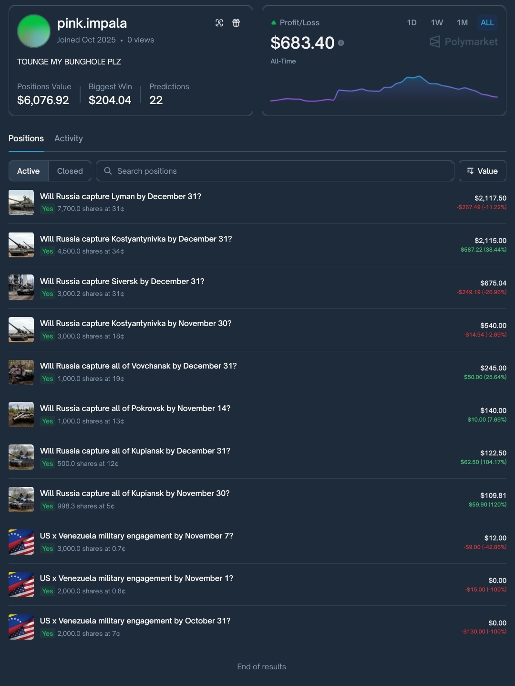Select the 1W time range
The height and width of the screenshot is (686, 515).
(x=437, y=22)
